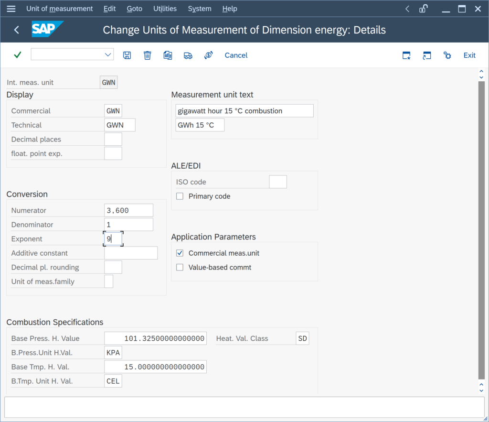Open the hamburger main menu
Screen dimensions: 489x422
[x=11, y=9]
